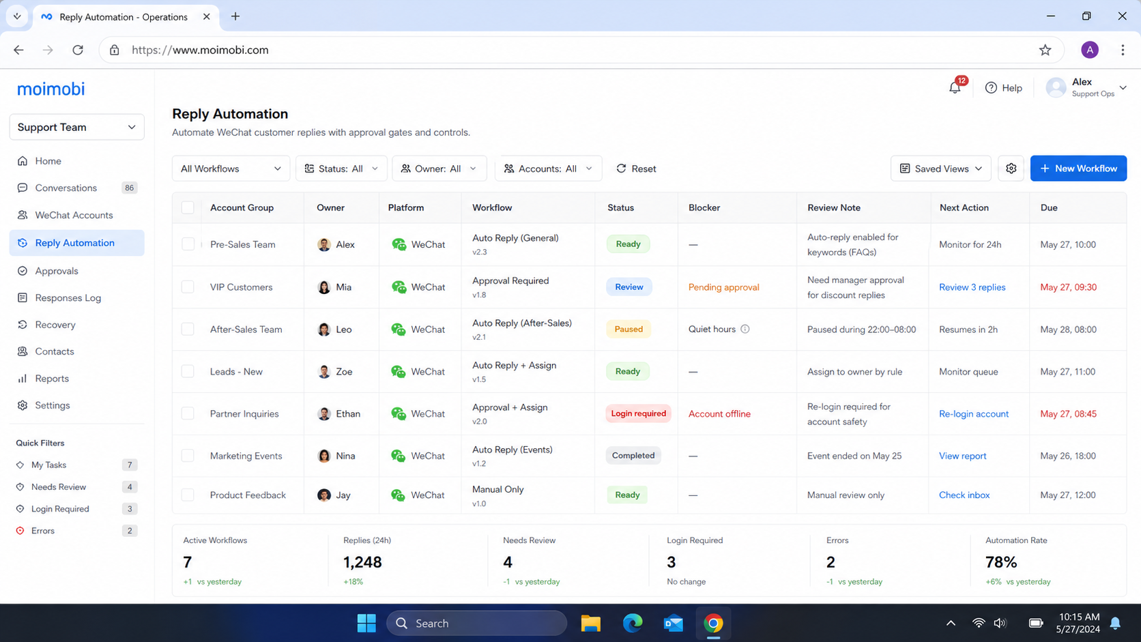Click the info icon next to Quiet hours
The width and height of the screenshot is (1141, 642).
[745, 329]
